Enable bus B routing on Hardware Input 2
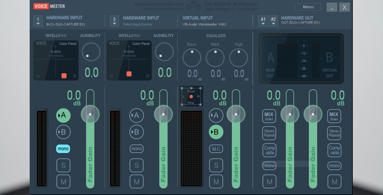 (137, 132)
